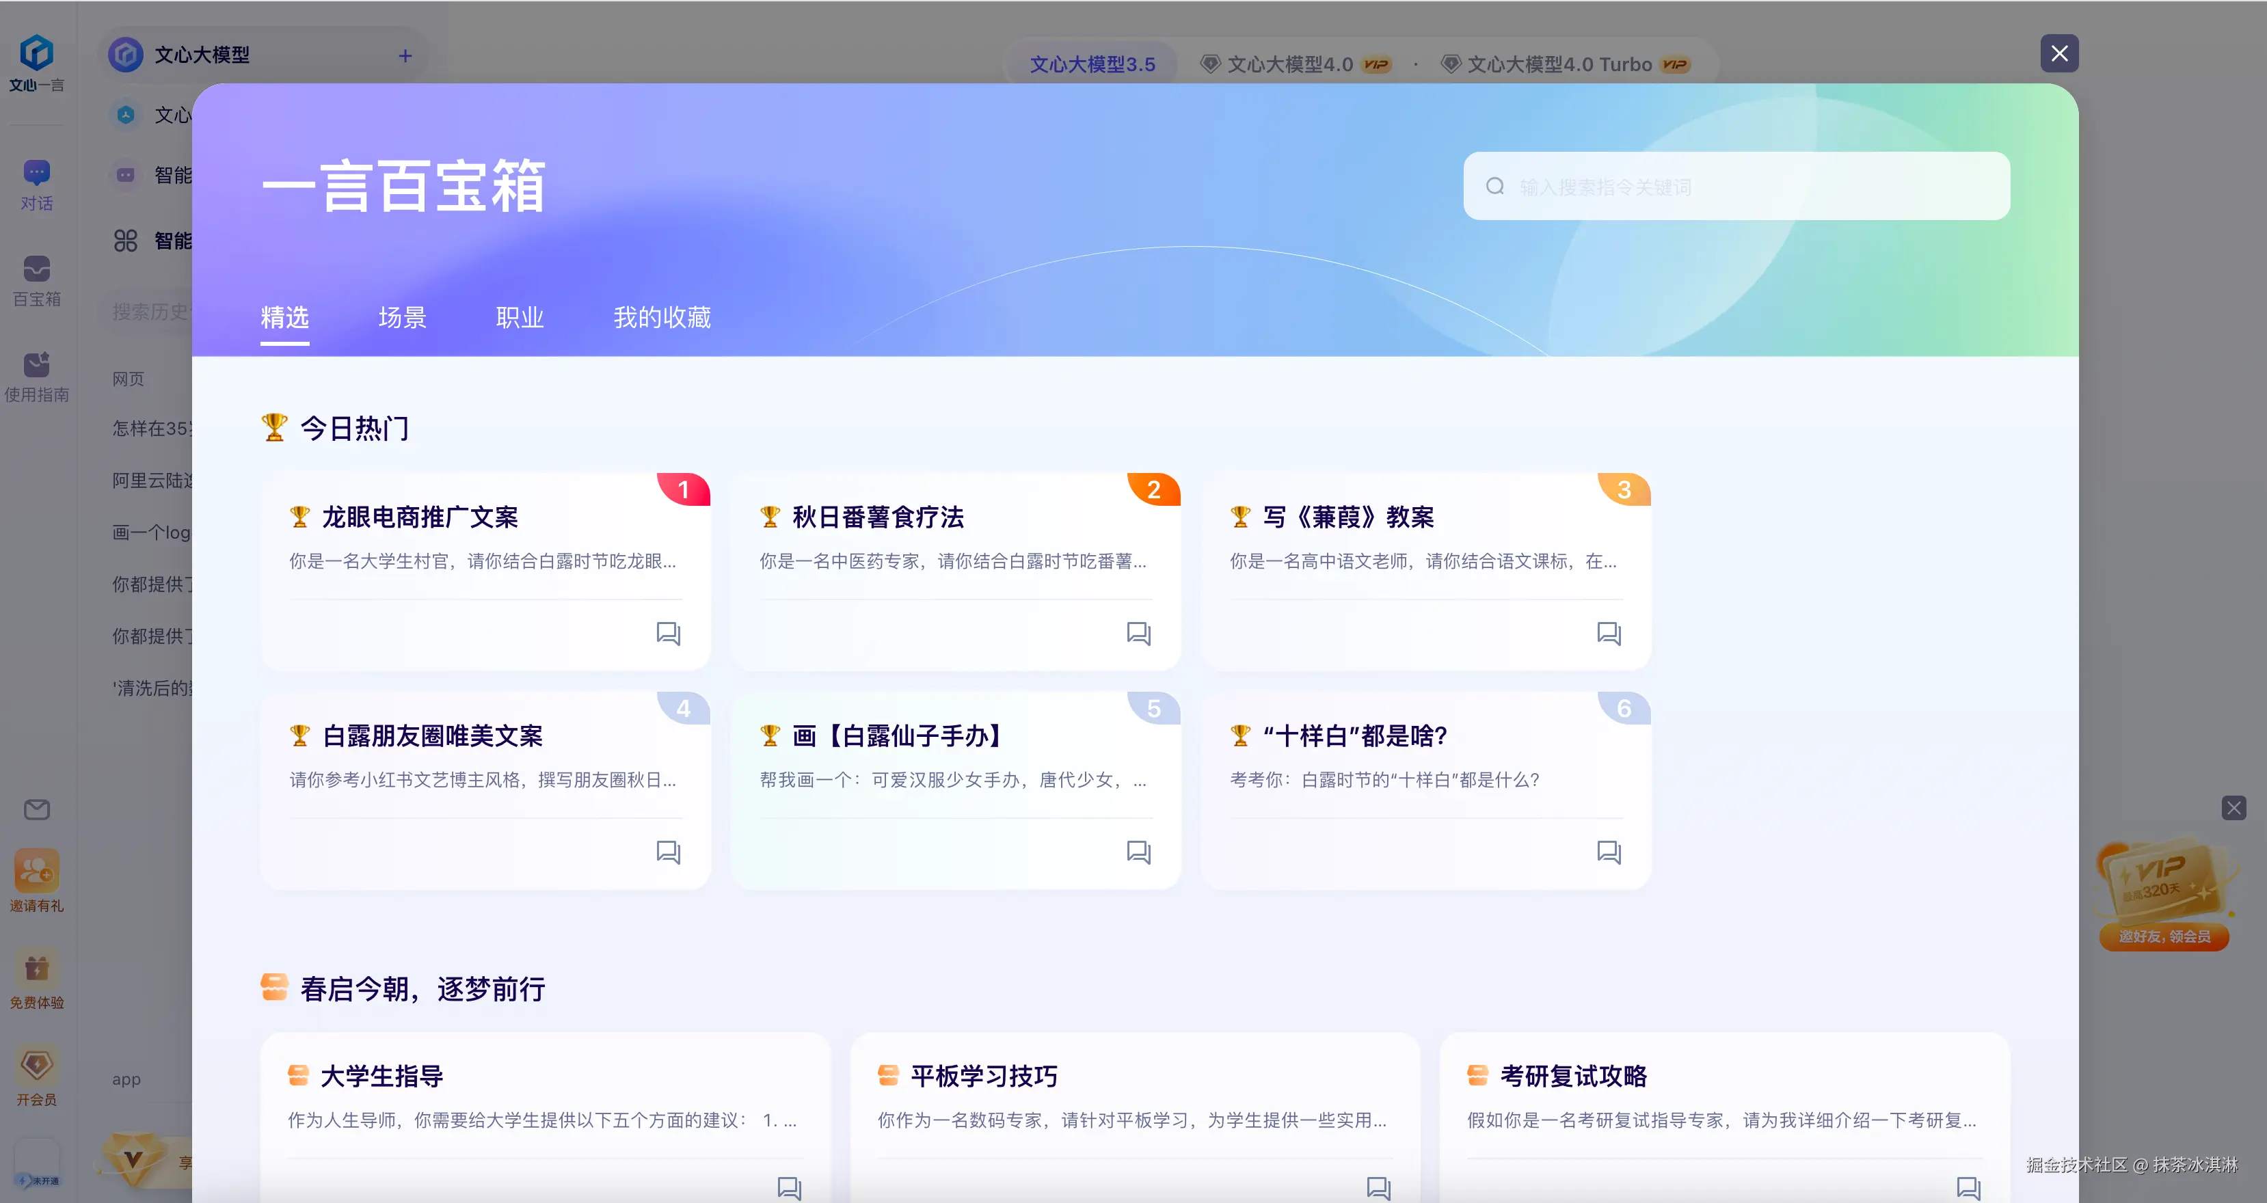Open the 使用指南 guide icon
The width and height of the screenshot is (2267, 1203).
pyautogui.click(x=36, y=365)
